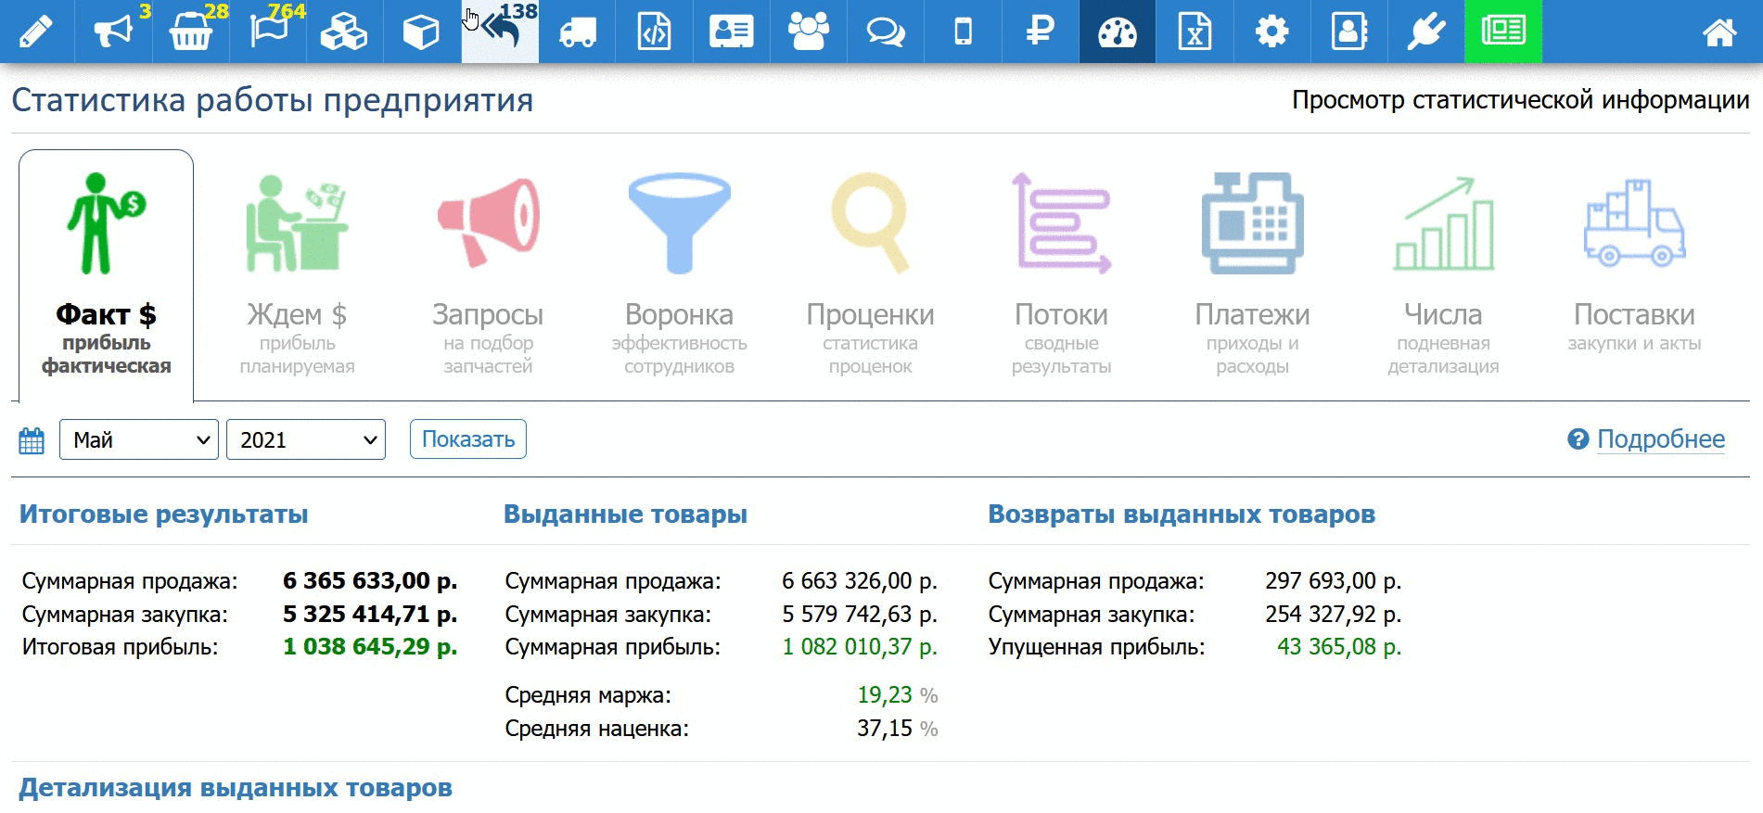1763x813 pixels.
Task: Open the flags icon with badge 764
Action: pyautogui.click(x=268, y=32)
